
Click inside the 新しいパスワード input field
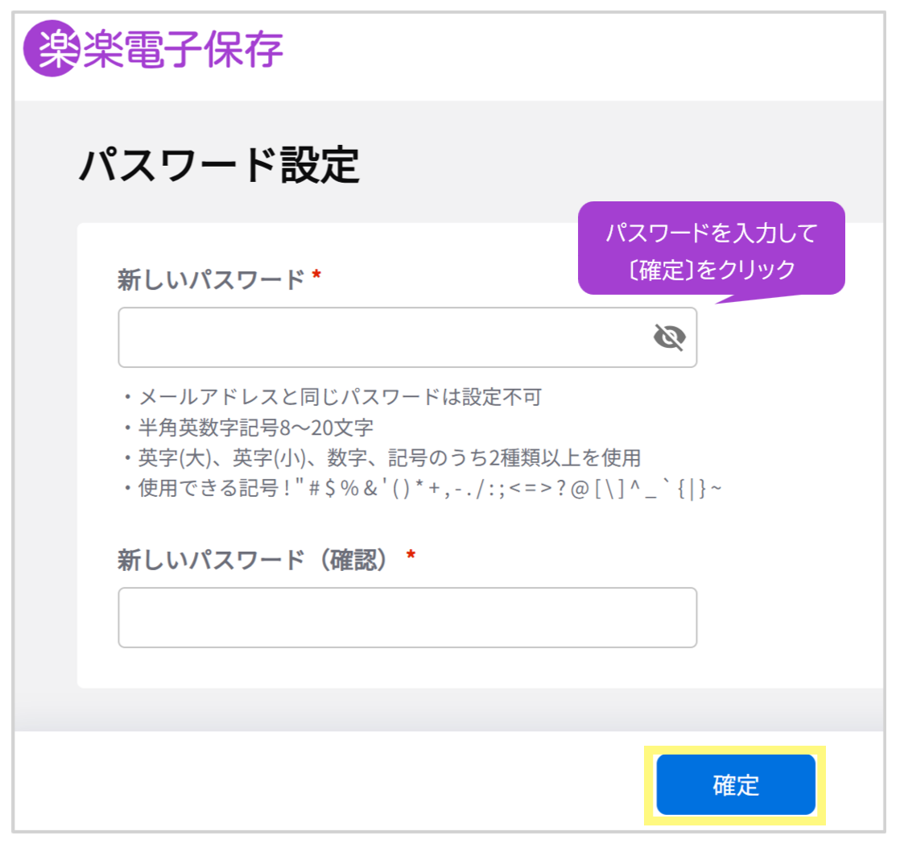coord(362,337)
